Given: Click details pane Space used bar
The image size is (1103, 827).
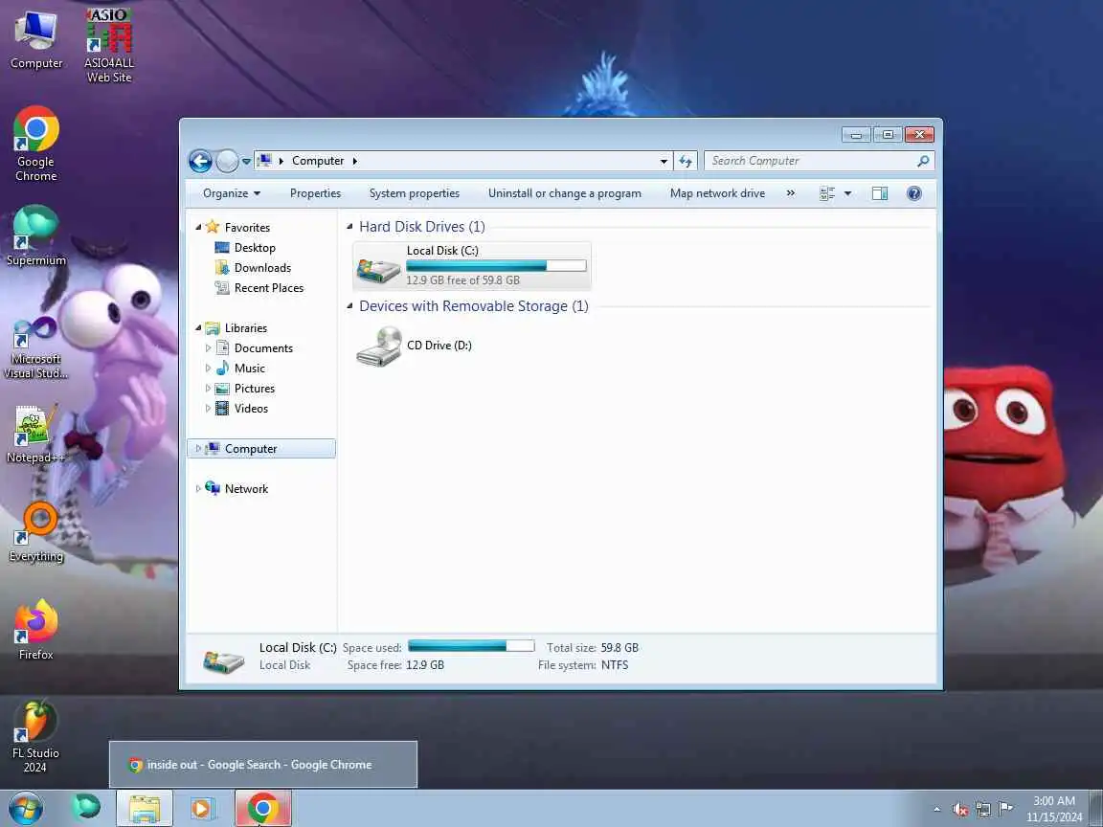Looking at the screenshot, I should [x=471, y=646].
